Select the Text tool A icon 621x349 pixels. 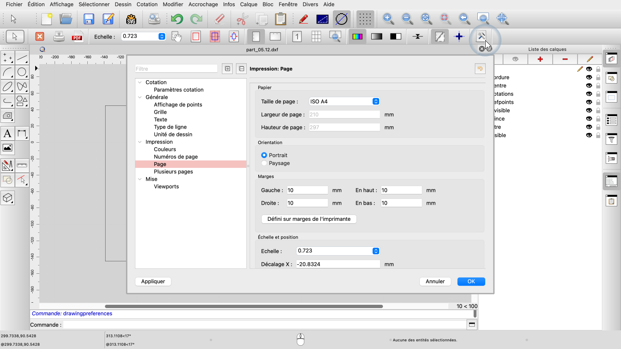coord(7,134)
